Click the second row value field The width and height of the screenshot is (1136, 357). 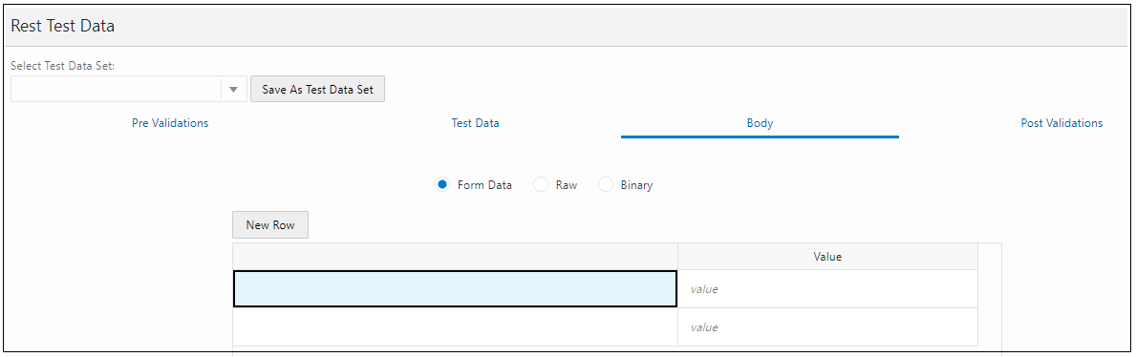pos(827,327)
